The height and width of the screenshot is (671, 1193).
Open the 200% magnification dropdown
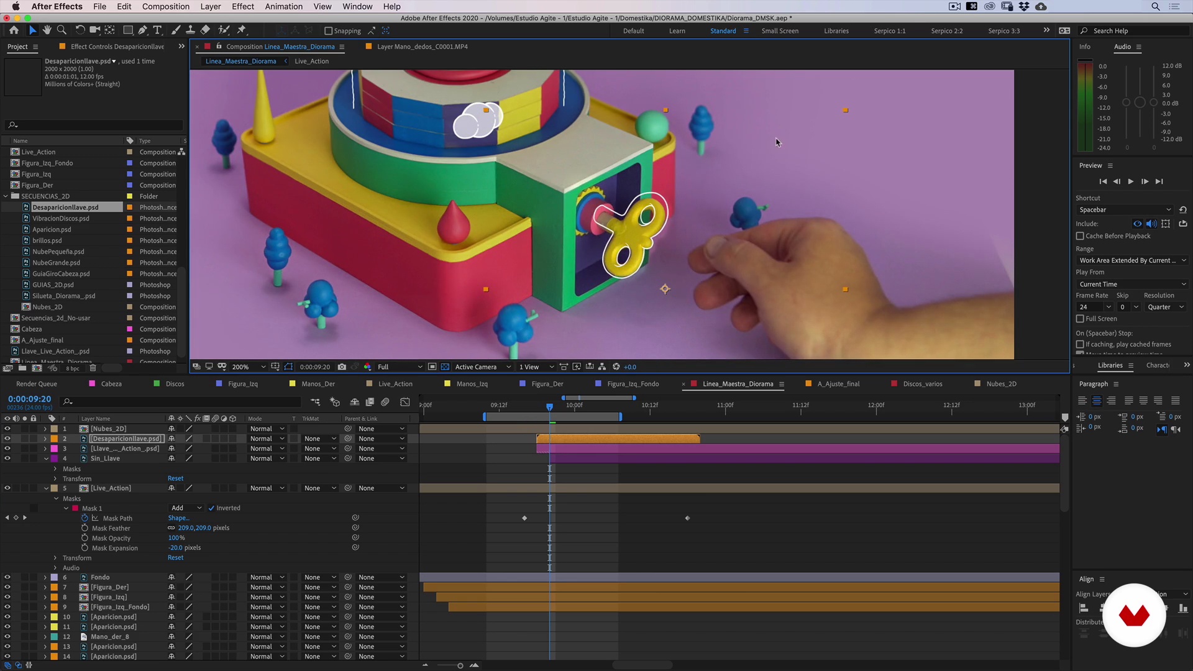coord(249,367)
